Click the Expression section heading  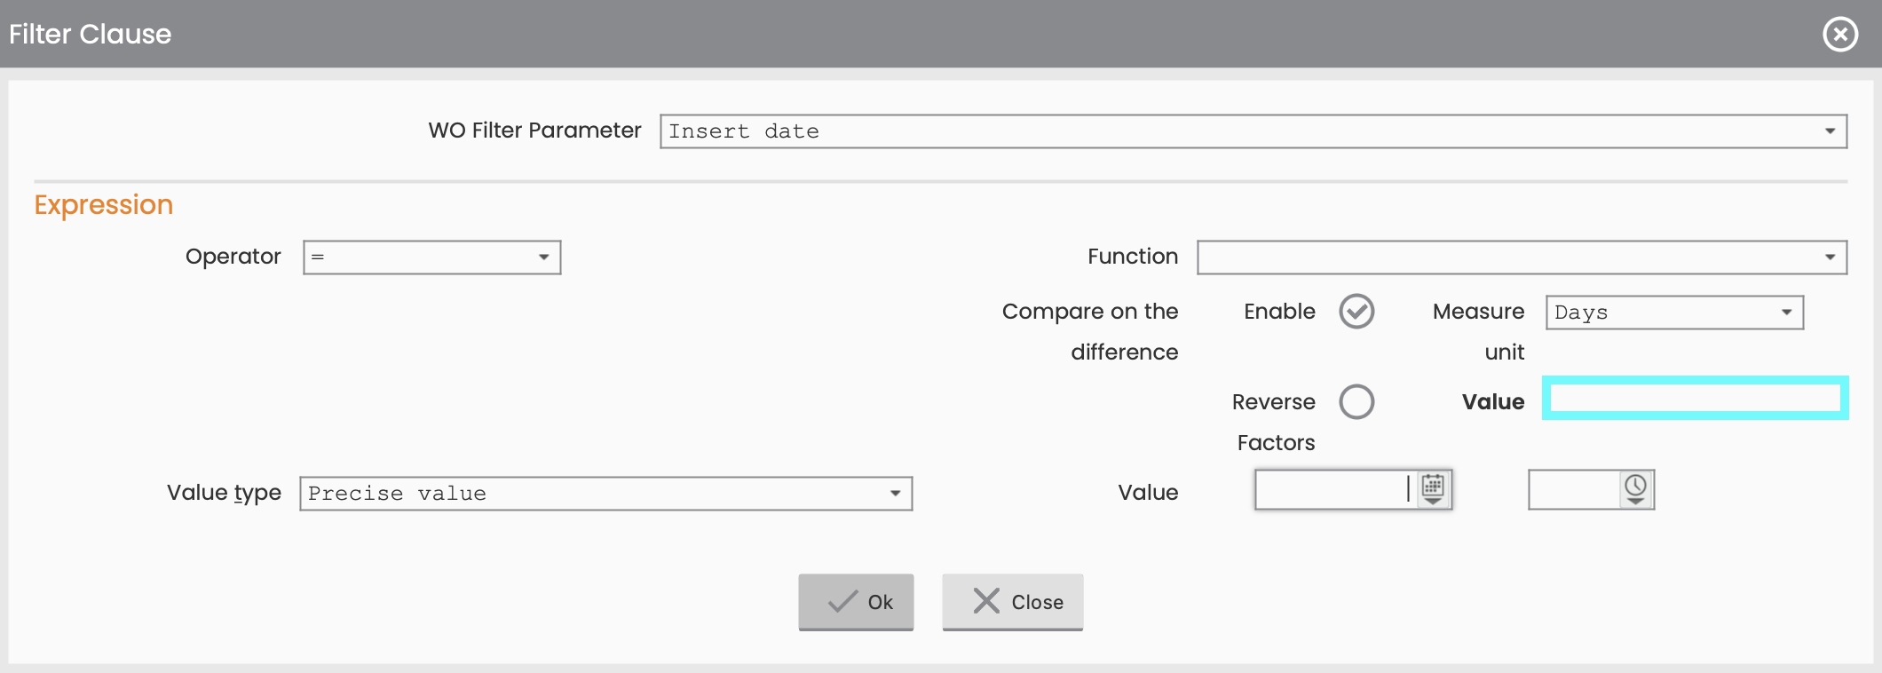[x=104, y=205]
